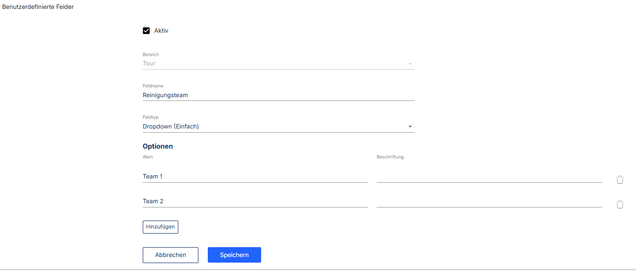Click the Beschriftung column header label
This screenshot has height=271, width=636.
[390, 157]
